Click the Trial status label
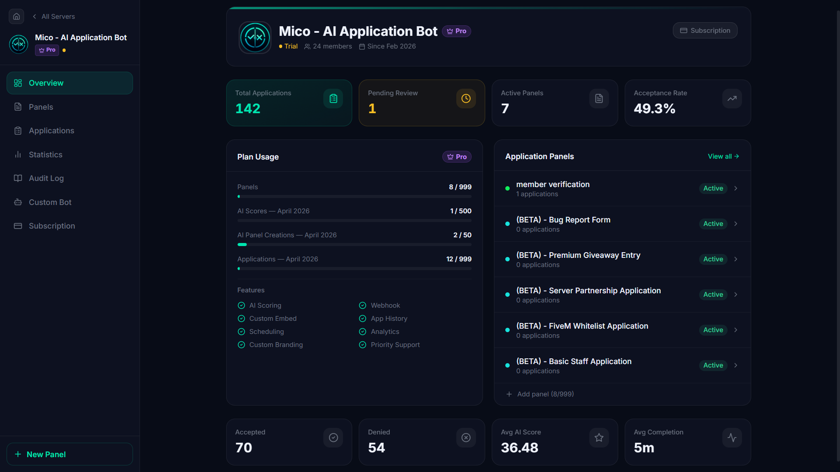This screenshot has width=840, height=472. point(288,46)
